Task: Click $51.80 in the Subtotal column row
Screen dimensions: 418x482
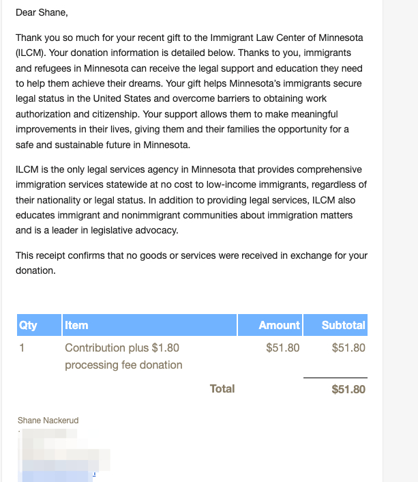Action: click(x=348, y=348)
